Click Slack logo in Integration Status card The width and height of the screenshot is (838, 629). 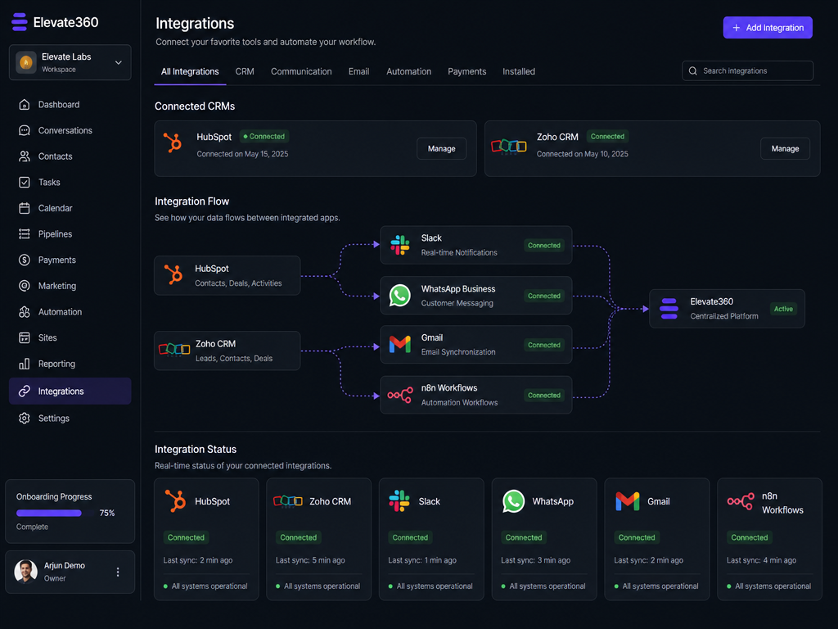pos(399,501)
